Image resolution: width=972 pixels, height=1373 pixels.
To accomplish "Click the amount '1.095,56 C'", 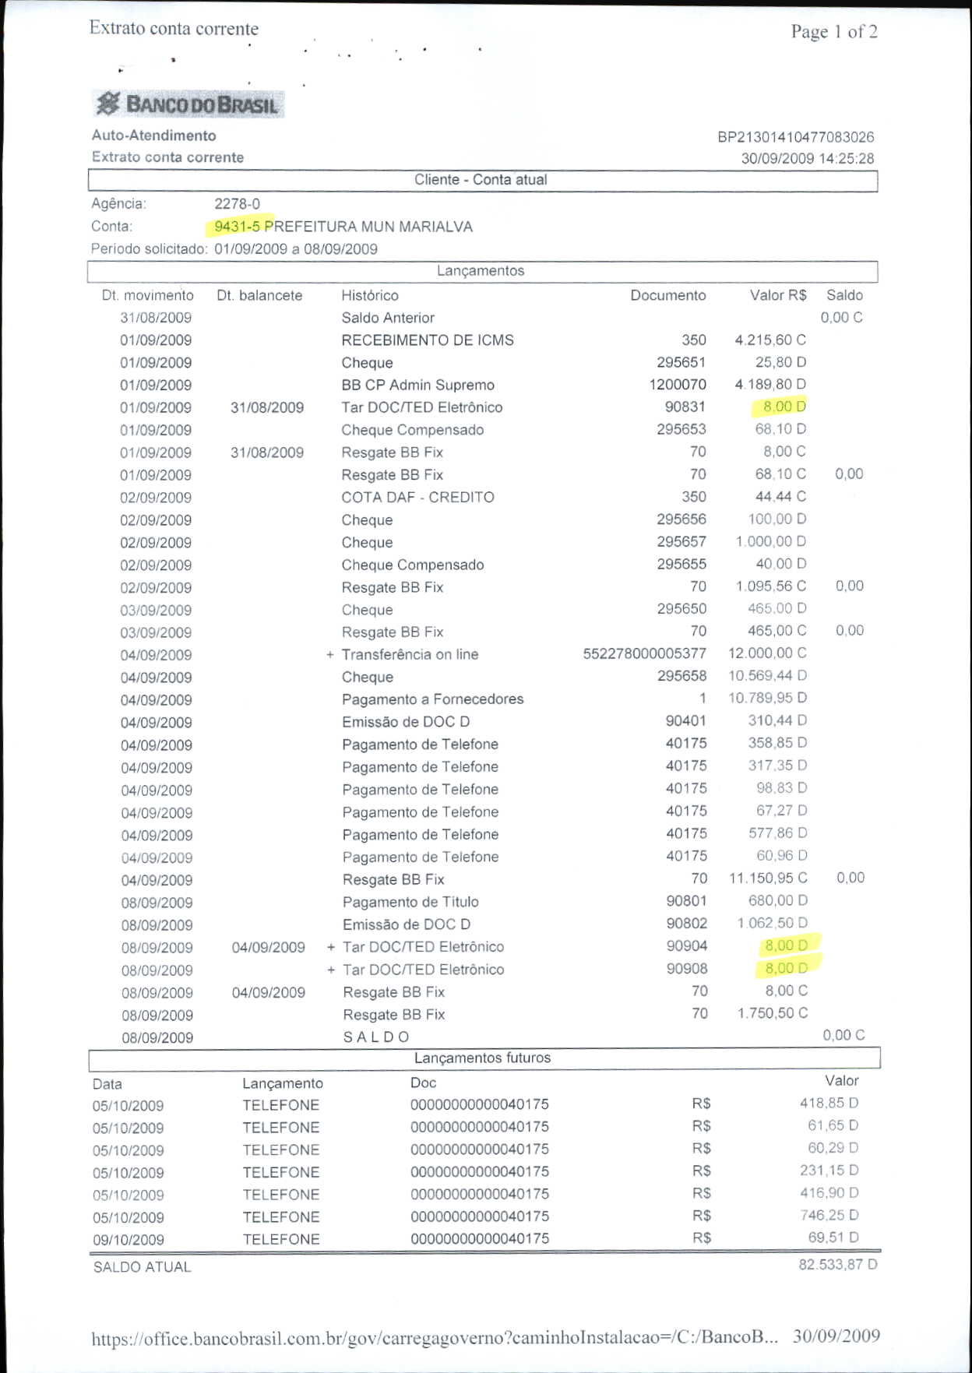I will [771, 586].
